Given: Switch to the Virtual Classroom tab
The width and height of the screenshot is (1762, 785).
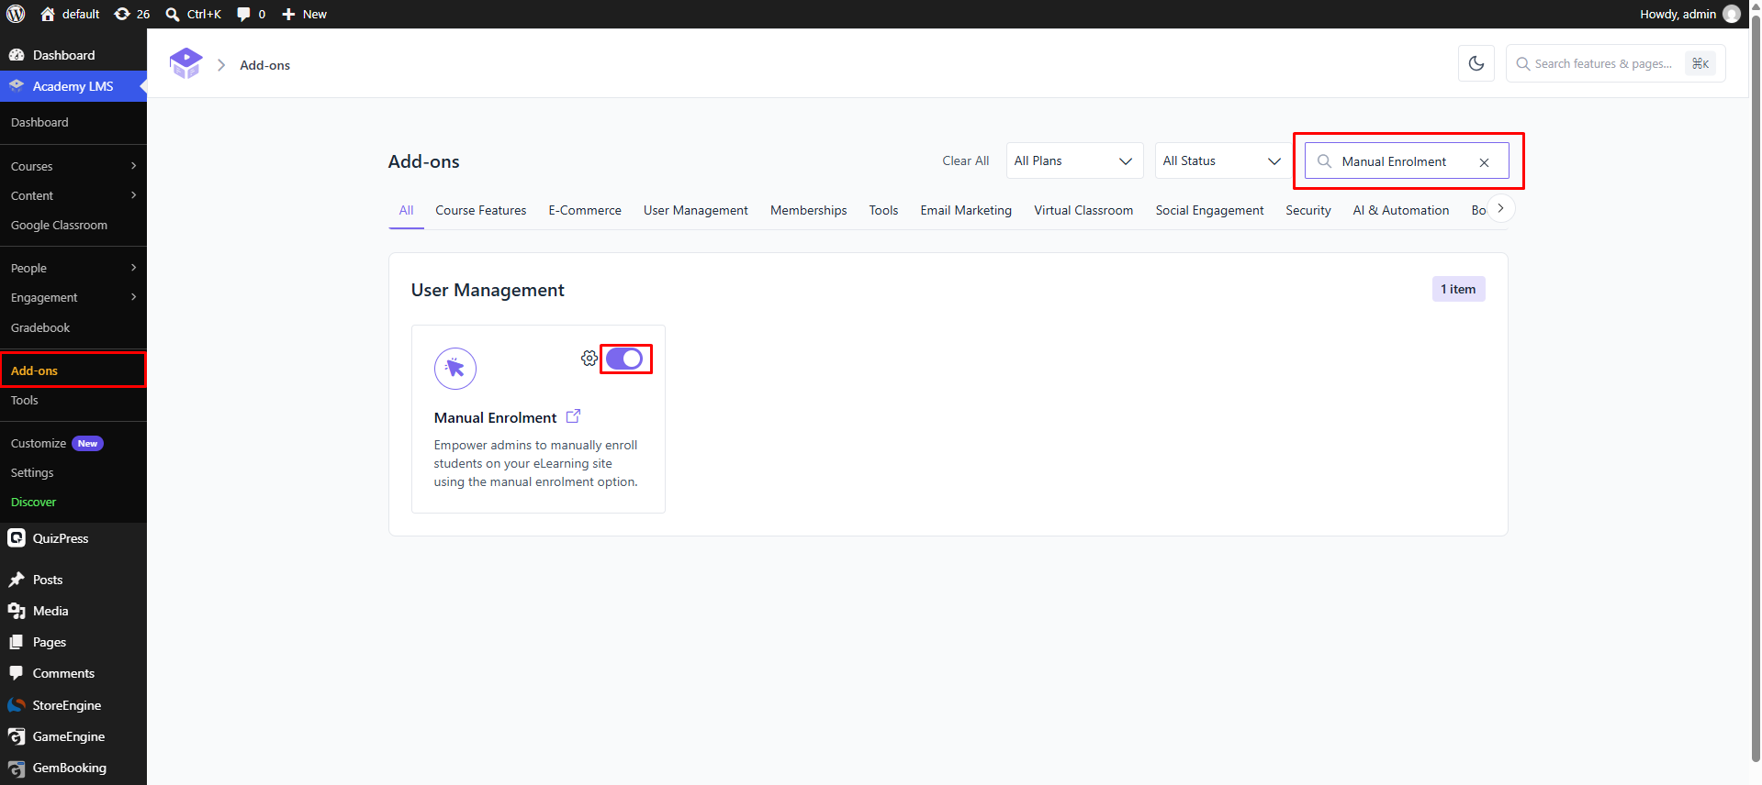Looking at the screenshot, I should (x=1083, y=210).
